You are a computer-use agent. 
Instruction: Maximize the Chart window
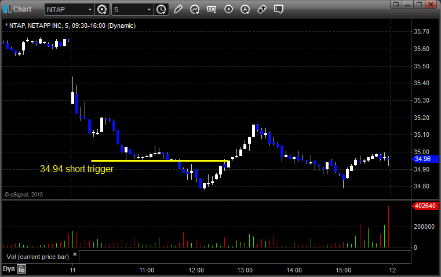(x=419, y=4)
